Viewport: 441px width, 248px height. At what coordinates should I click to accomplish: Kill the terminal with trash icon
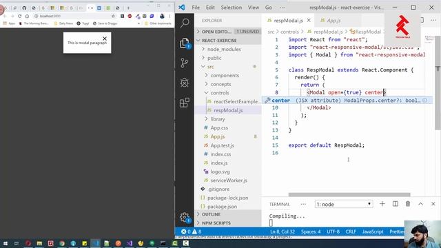pos(408,204)
